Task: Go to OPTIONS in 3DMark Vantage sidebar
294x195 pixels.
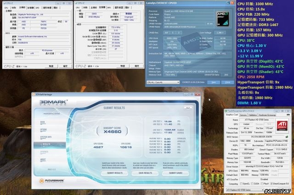Action: (x=44, y=130)
